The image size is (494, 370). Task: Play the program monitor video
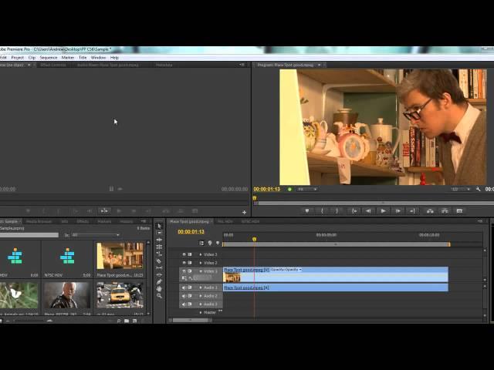coord(383,210)
